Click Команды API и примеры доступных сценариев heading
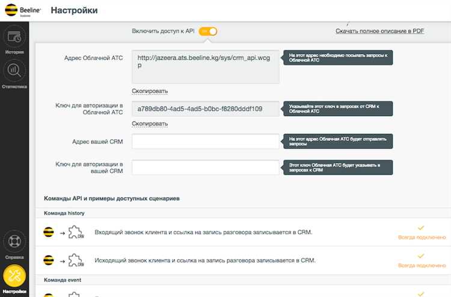 point(112,199)
